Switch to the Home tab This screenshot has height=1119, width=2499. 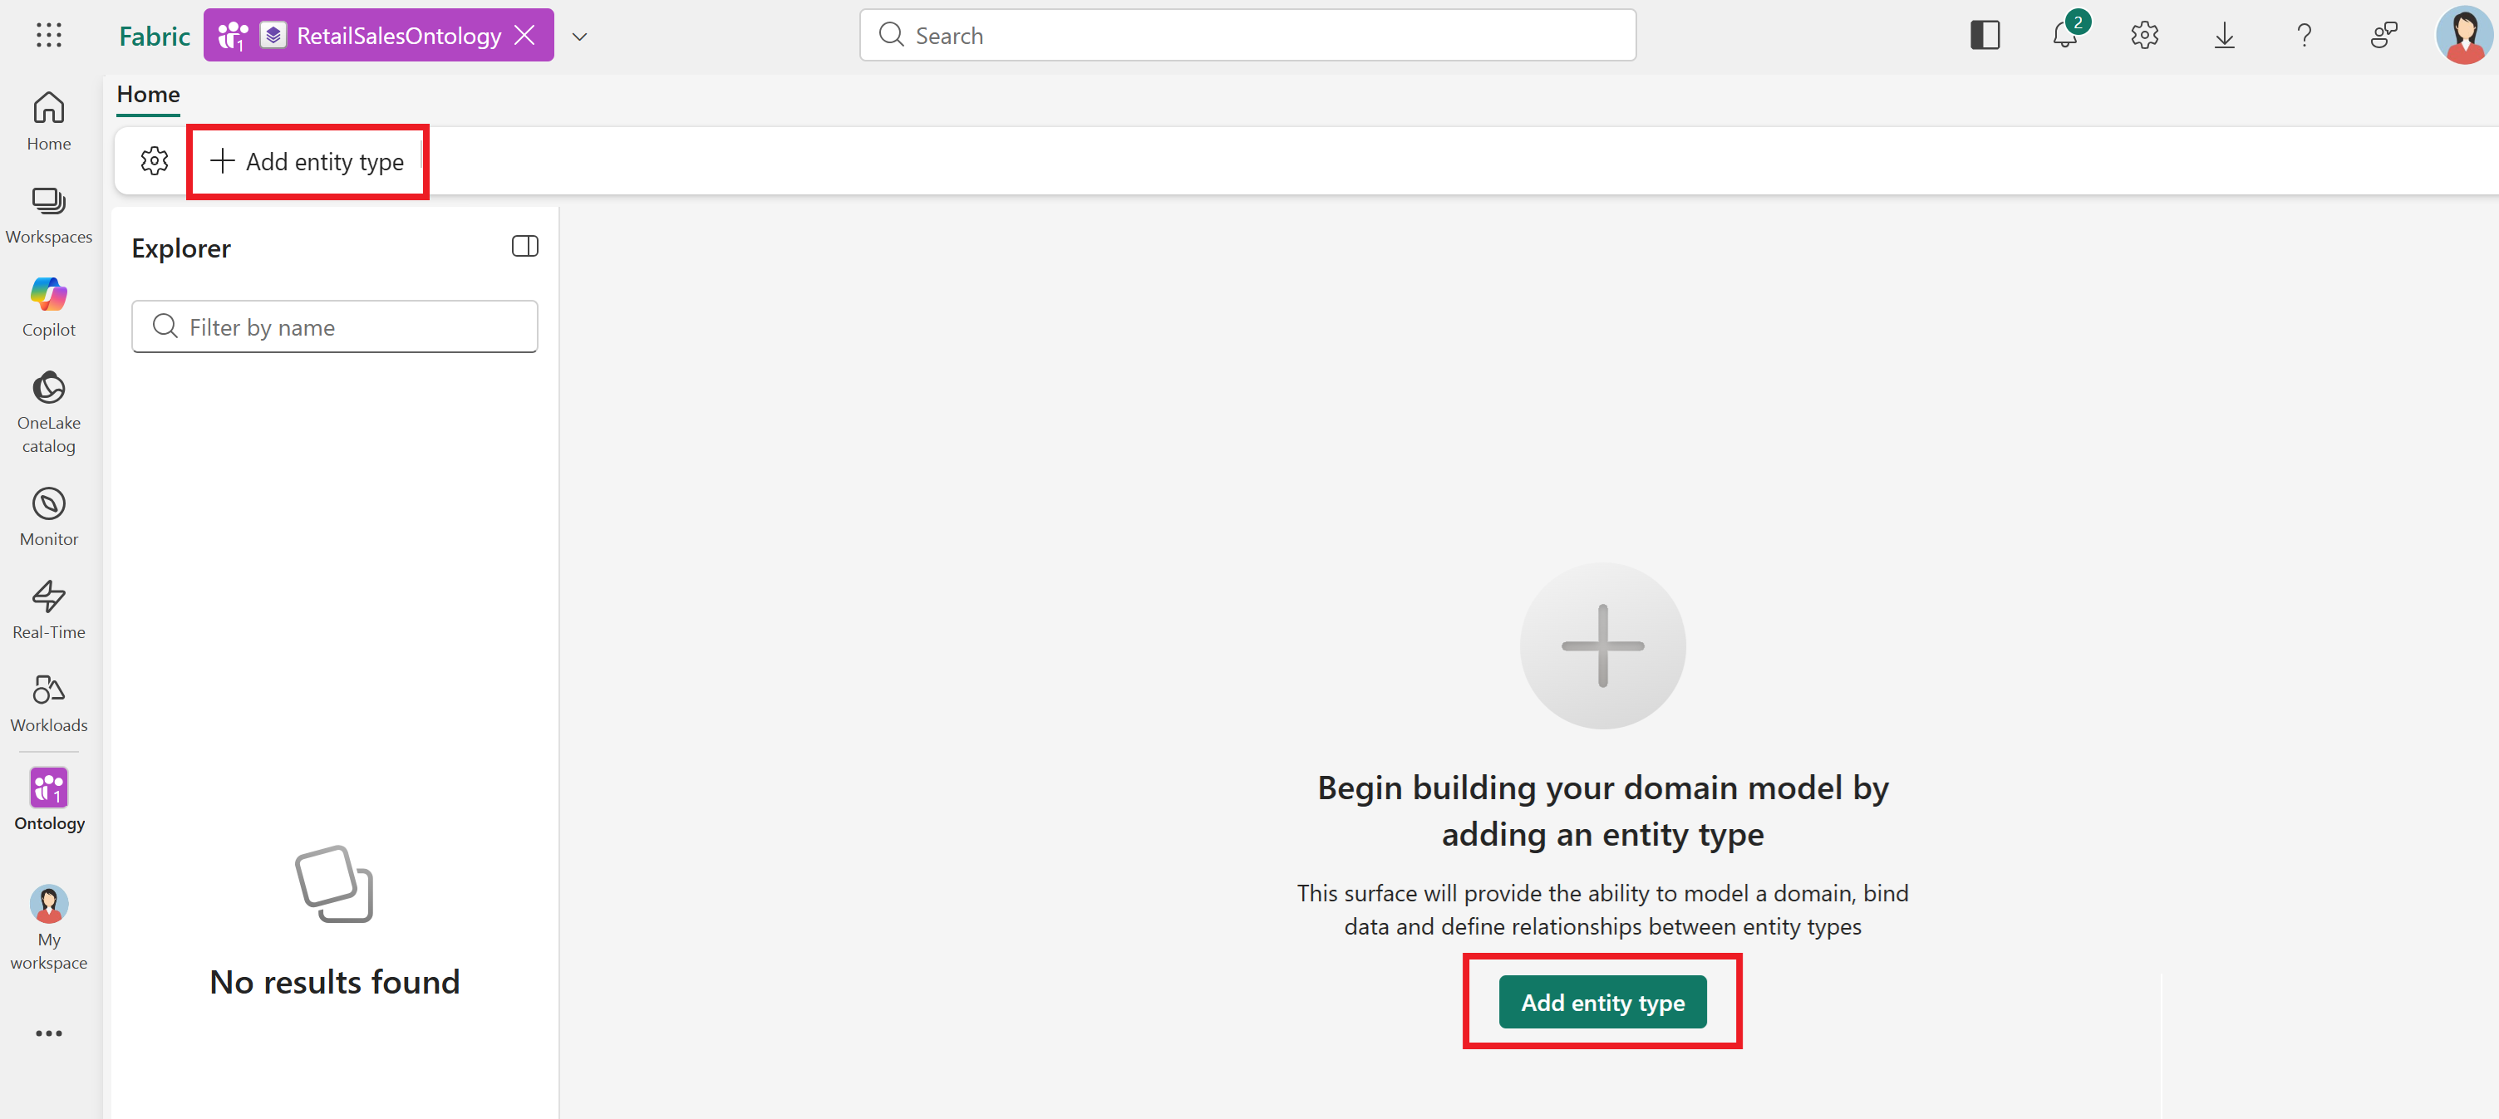149,95
